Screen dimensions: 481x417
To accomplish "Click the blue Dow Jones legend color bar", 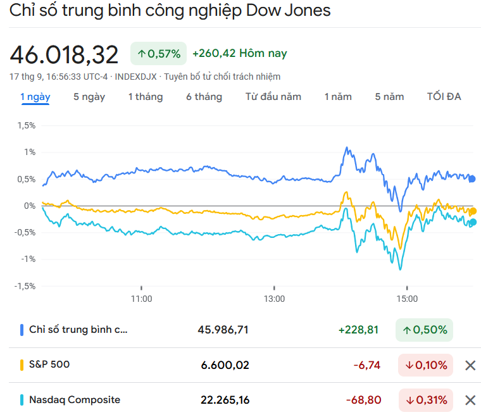I will pyautogui.click(x=22, y=330).
